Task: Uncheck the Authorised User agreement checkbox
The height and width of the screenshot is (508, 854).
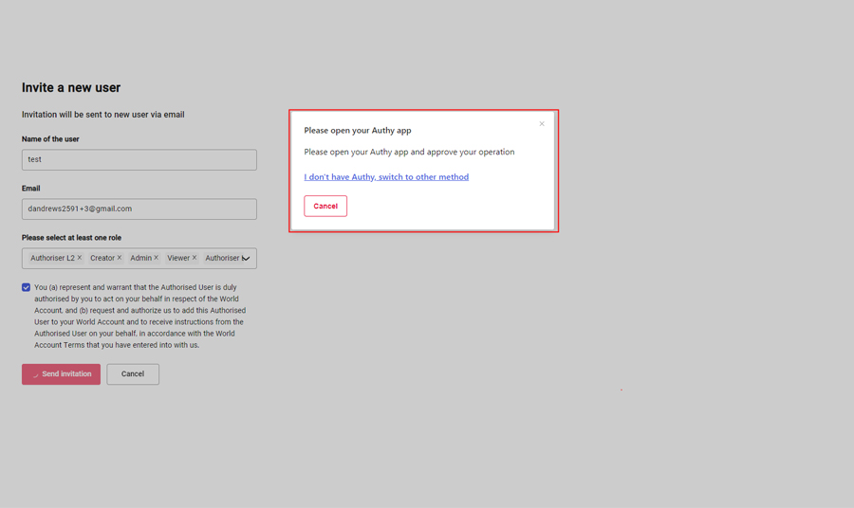Action: tap(27, 287)
